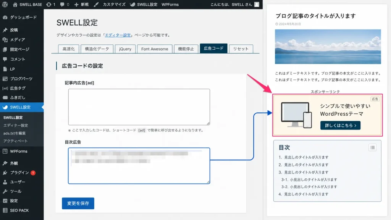Click the ブログパーツ icon in sidebar
391x220 pixels.
[5, 79]
